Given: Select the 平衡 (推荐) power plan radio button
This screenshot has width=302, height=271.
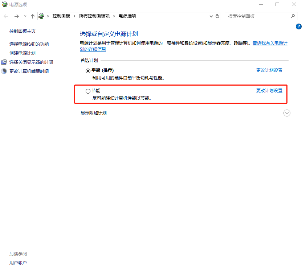Looking at the screenshot, I should [88, 71].
